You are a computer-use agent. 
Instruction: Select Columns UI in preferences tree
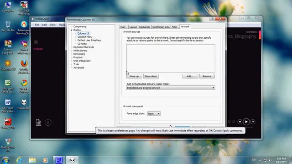click(x=83, y=33)
